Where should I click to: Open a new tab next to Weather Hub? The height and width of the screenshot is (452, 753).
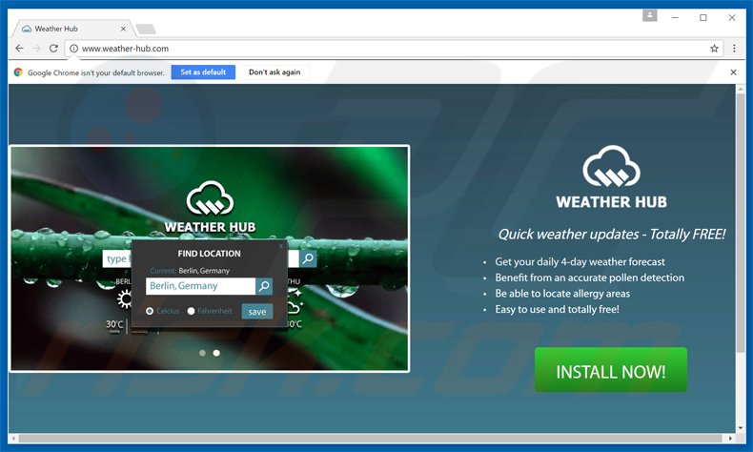tap(146, 29)
